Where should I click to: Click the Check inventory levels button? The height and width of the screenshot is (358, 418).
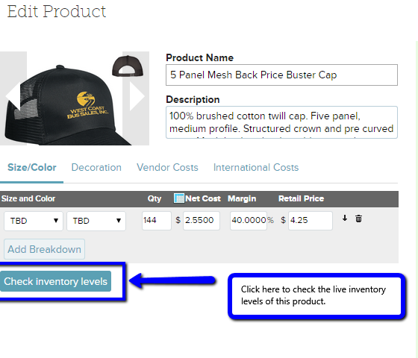tap(55, 281)
